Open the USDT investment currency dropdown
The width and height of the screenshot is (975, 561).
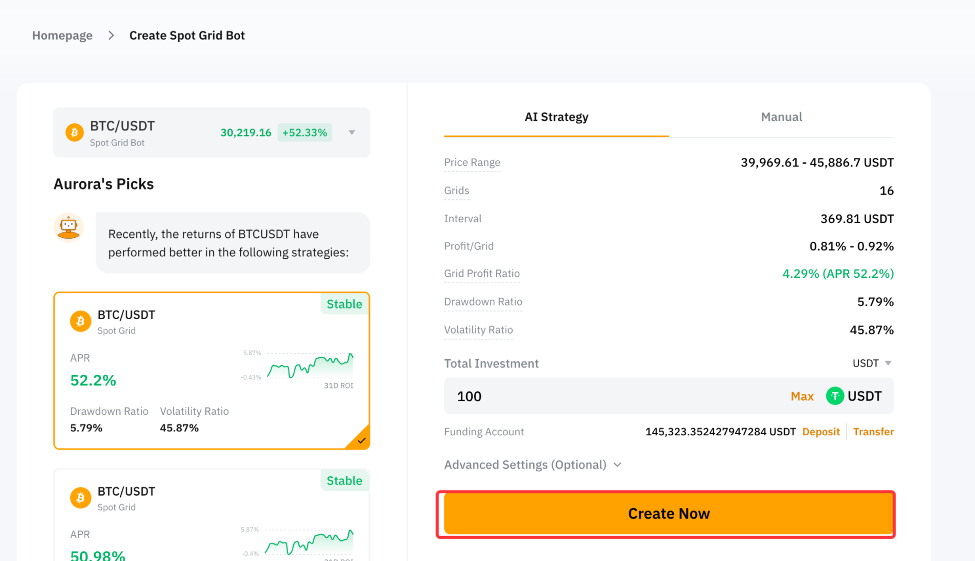pos(872,363)
